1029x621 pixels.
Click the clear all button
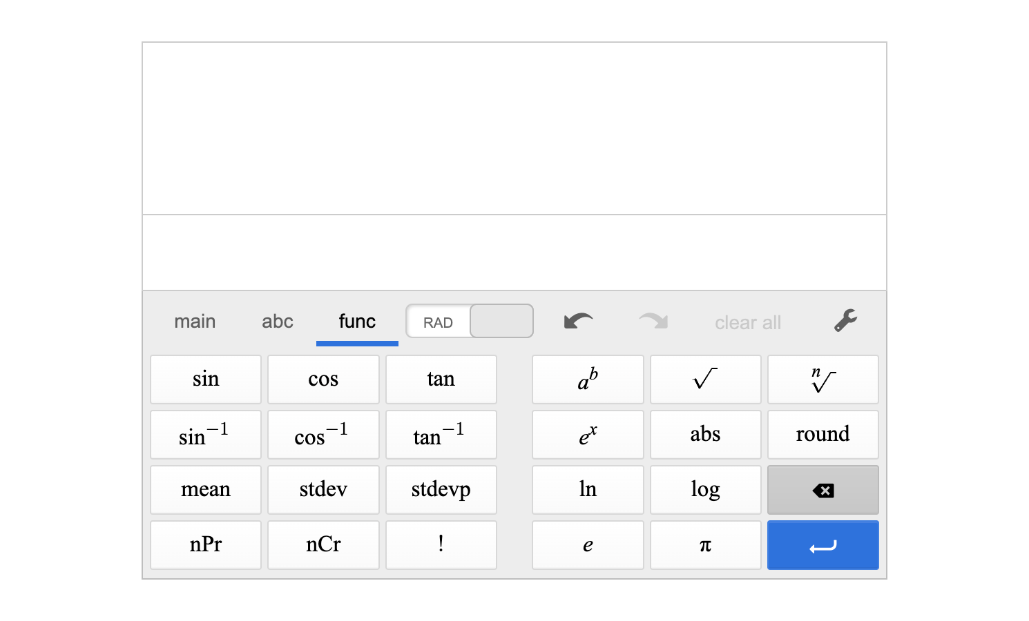pos(748,322)
